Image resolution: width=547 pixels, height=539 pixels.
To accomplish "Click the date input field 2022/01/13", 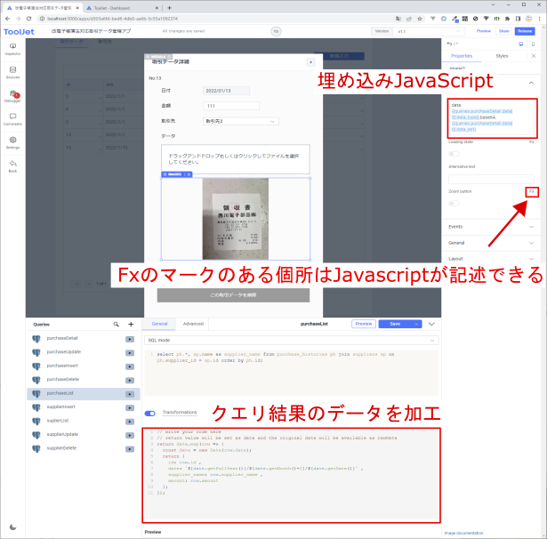I will (226, 91).
